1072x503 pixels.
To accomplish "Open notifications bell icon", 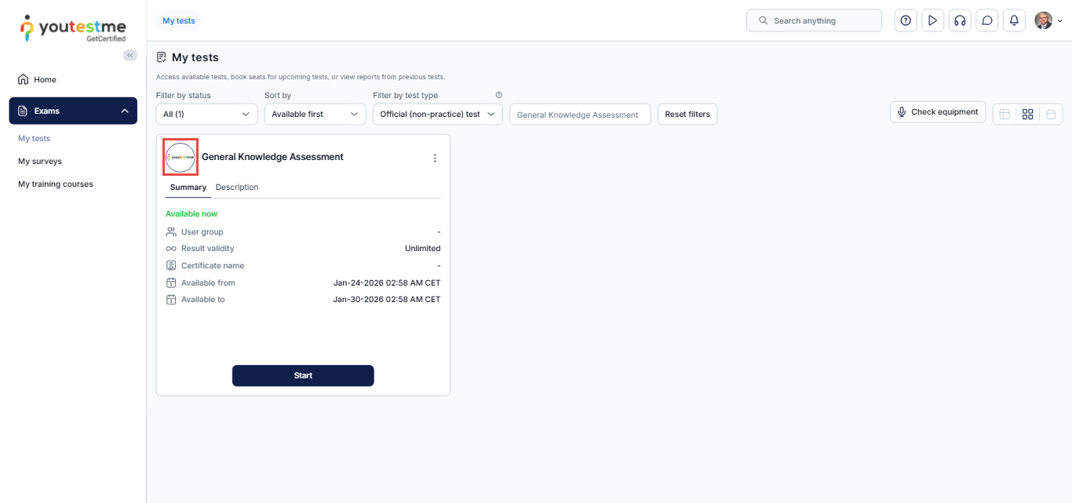I will pyautogui.click(x=1014, y=20).
